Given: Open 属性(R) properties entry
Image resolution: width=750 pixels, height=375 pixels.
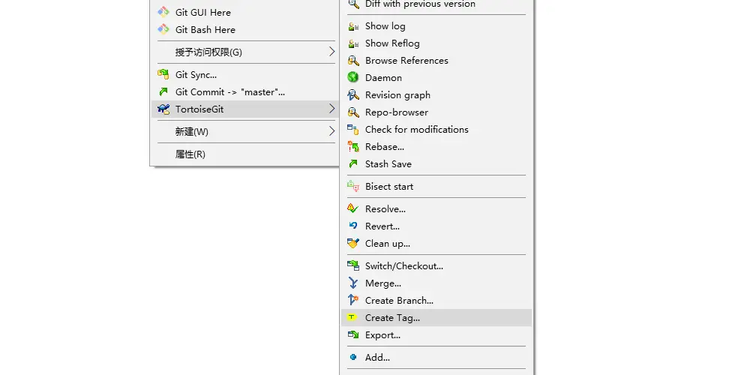Looking at the screenshot, I should point(244,154).
